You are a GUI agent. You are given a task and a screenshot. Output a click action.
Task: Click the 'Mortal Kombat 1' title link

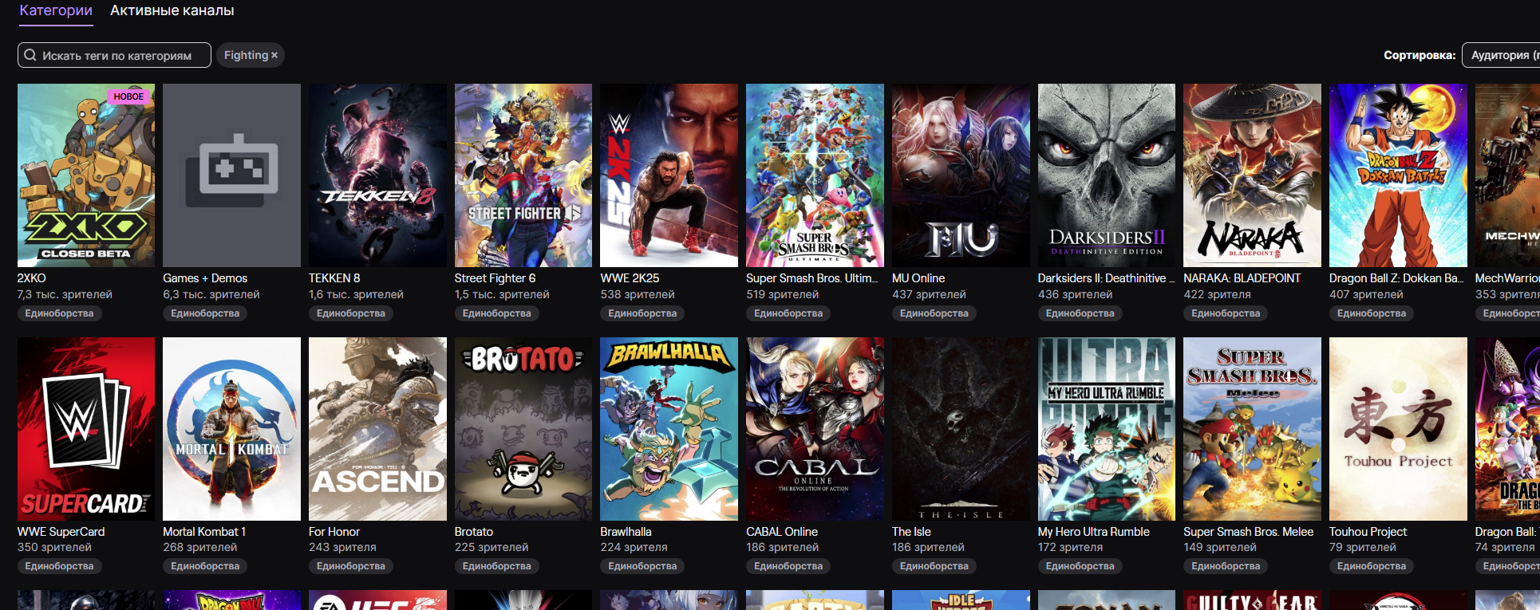204,532
